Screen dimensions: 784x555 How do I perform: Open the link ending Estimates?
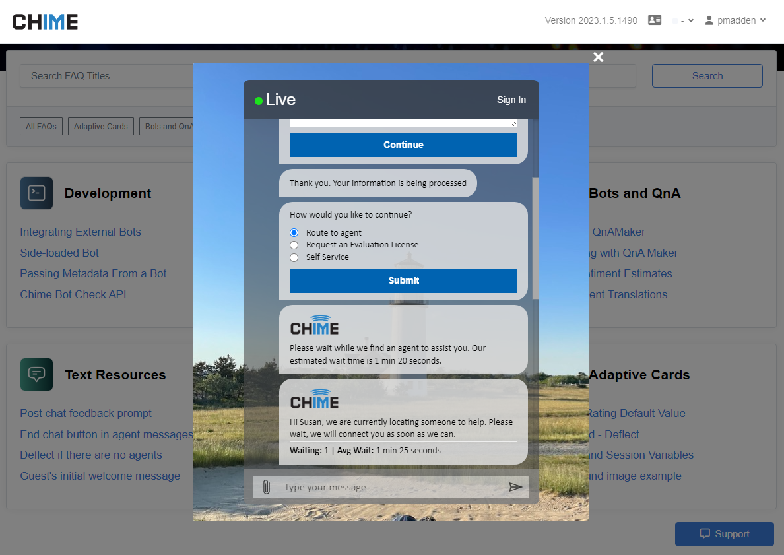pos(631,273)
